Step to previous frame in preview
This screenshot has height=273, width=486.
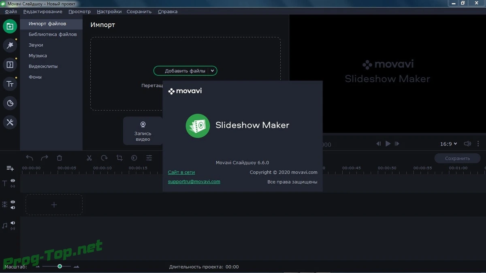pyautogui.click(x=378, y=144)
